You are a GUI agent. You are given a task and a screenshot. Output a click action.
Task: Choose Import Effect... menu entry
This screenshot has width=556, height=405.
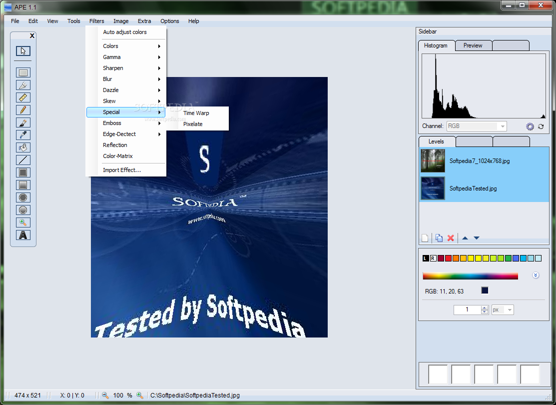click(x=121, y=170)
